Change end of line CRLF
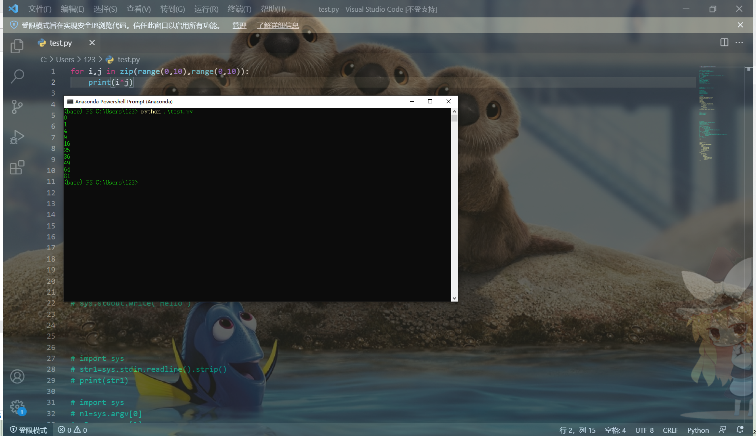Image resolution: width=756 pixels, height=436 pixels. click(x=670, y=430)
